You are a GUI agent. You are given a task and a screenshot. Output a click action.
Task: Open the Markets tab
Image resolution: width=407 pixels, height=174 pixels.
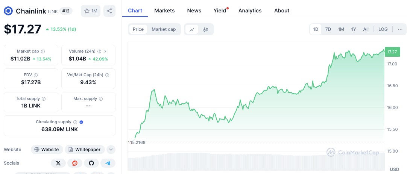click(164, 11)
